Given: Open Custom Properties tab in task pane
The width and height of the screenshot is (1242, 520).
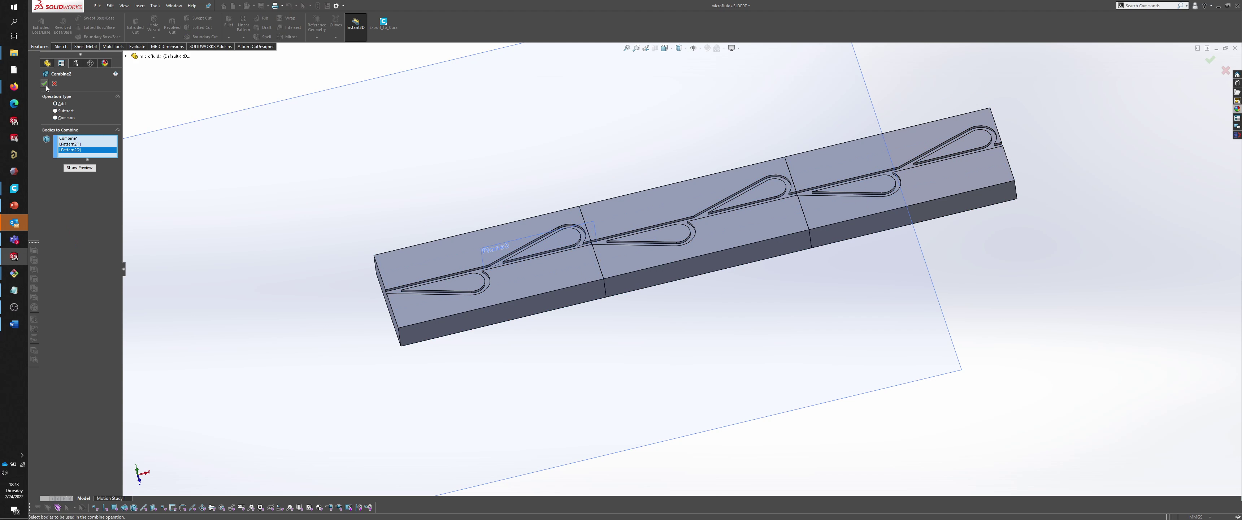Looking at the screenshot, I should (1237, 118).
